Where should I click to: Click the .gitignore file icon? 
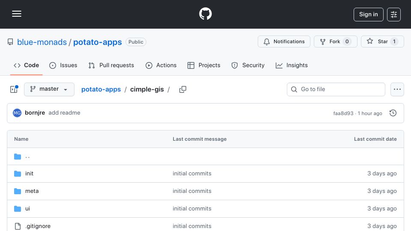[x=18, y=226]
